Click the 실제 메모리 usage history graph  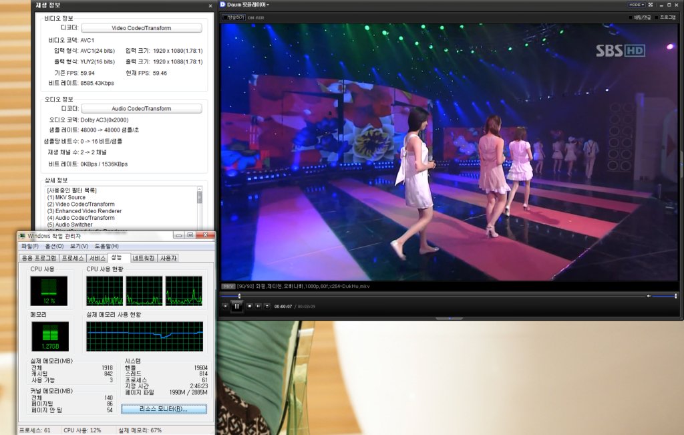tap(144, 336)
